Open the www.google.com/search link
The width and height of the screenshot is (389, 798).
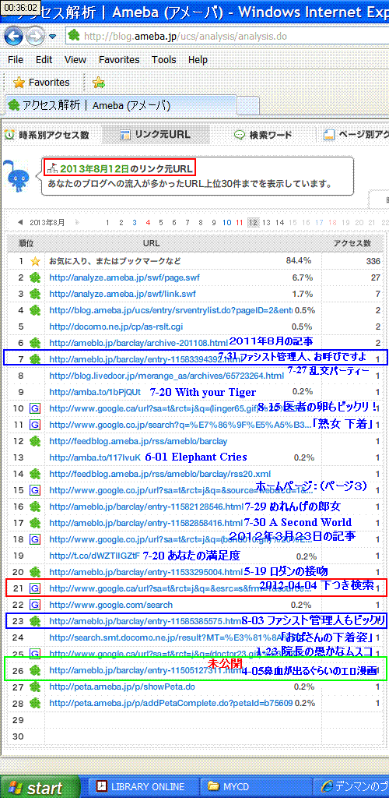coord(110,605)
